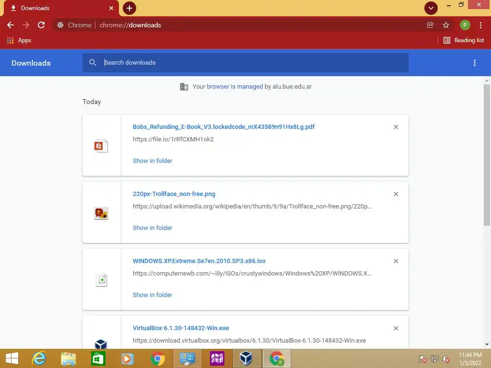Click the managed organization building icon

(184, 87)
